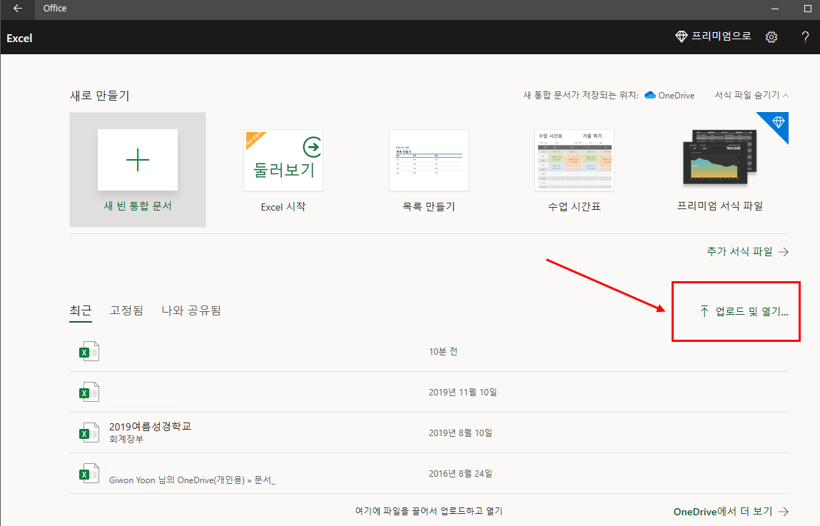
Task: Open help with the question mark icon
Action: click(x=805, y=37)
